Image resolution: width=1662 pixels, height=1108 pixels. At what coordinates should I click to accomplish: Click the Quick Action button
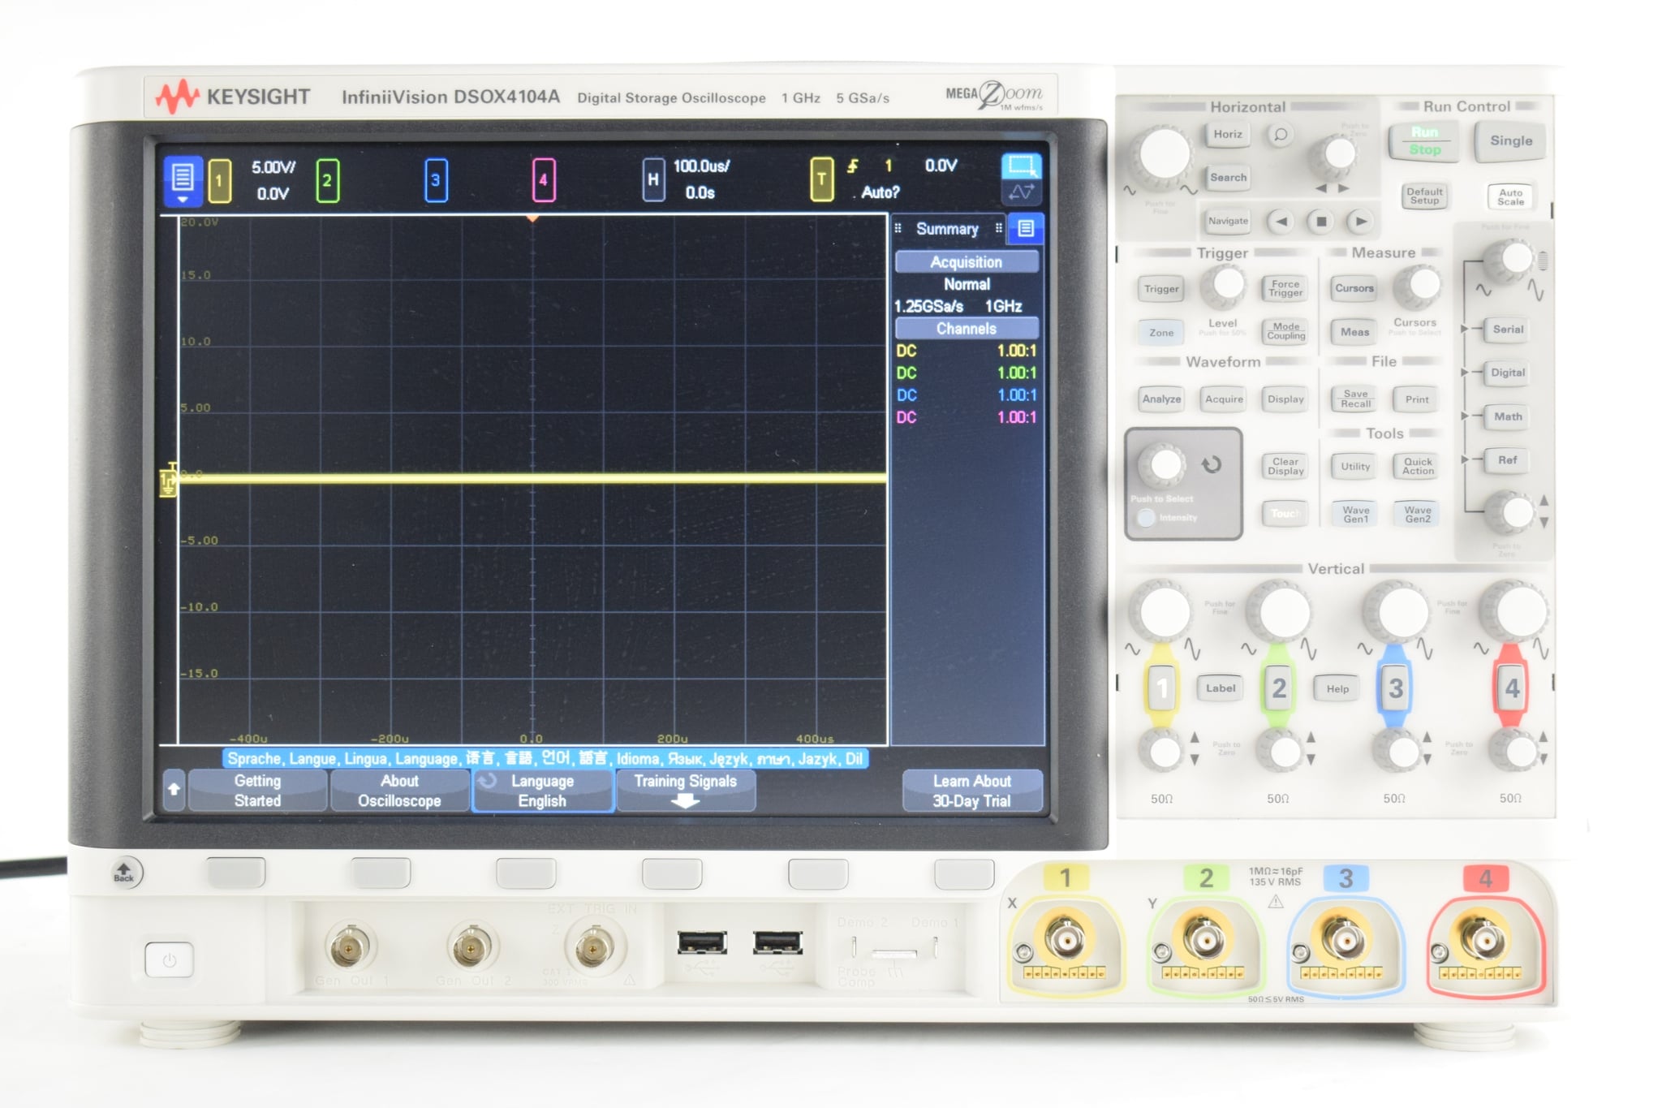coord(1418,466)
